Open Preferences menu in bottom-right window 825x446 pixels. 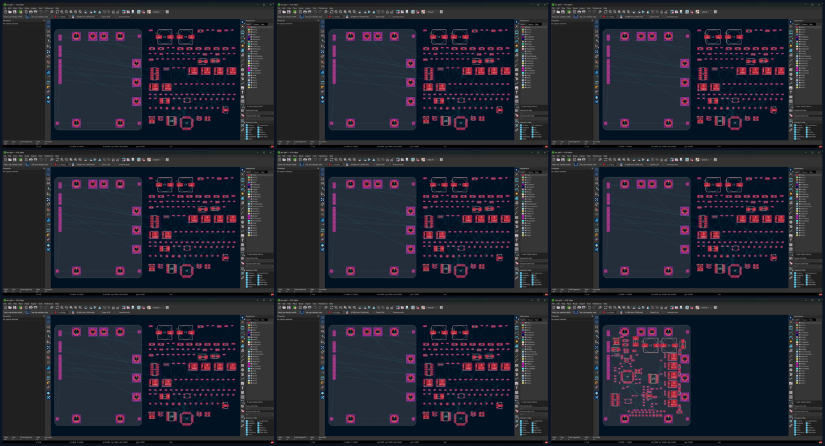point(597,304)
